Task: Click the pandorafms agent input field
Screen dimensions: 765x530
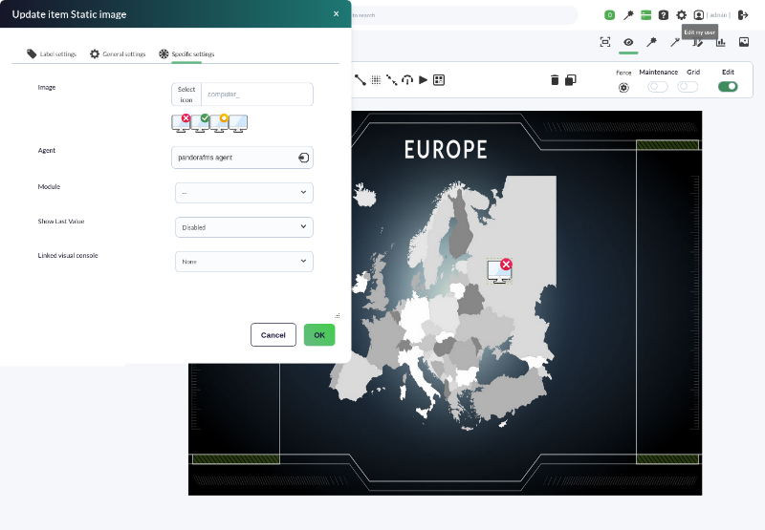Action: pyautogui.click(x=243, y=158)
